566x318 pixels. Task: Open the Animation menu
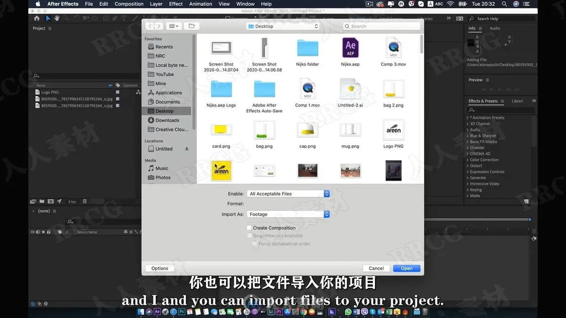tap(200, 4)
